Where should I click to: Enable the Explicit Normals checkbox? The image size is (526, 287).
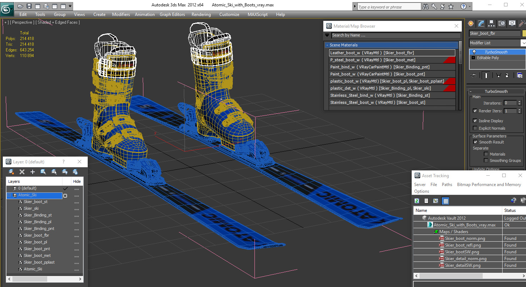click(x=475, y=128)
